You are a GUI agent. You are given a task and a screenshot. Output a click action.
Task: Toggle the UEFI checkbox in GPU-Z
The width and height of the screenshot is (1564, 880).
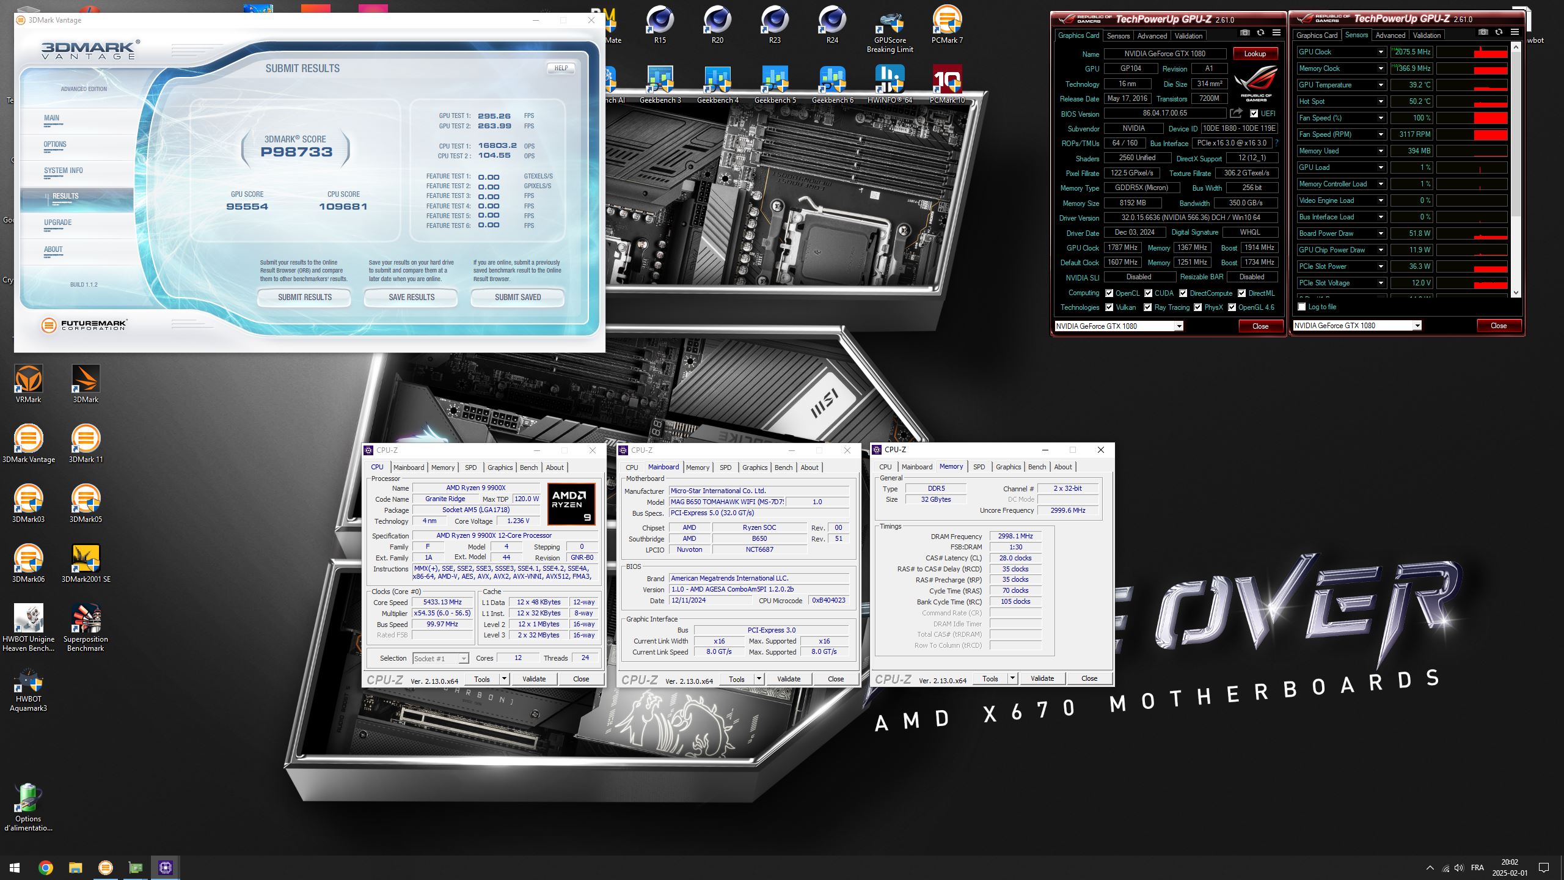coord(1254,114)
